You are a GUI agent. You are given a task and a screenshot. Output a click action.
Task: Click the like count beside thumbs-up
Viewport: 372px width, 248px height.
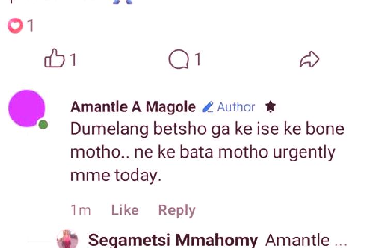pos(73,59)
